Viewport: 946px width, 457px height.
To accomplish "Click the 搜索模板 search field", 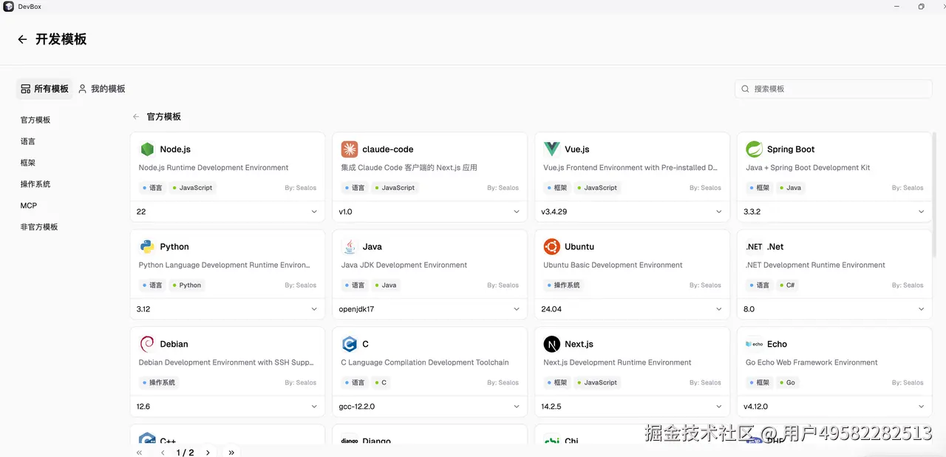I will point(834,89).
